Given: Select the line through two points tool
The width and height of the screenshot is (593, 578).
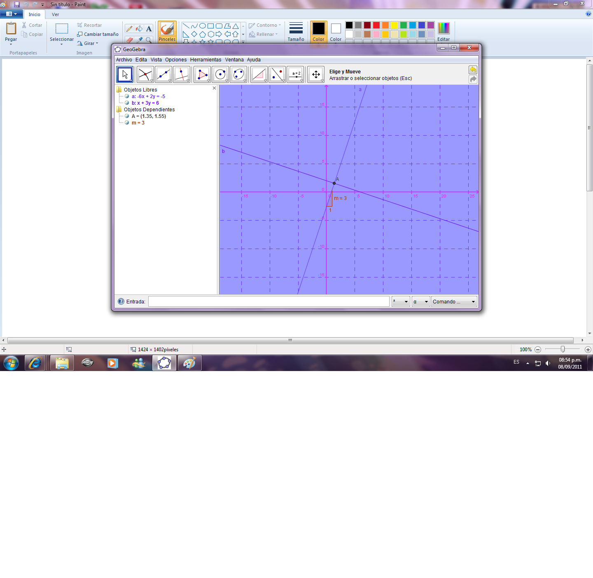Looking at the screenshot, I should coord(163,75).
